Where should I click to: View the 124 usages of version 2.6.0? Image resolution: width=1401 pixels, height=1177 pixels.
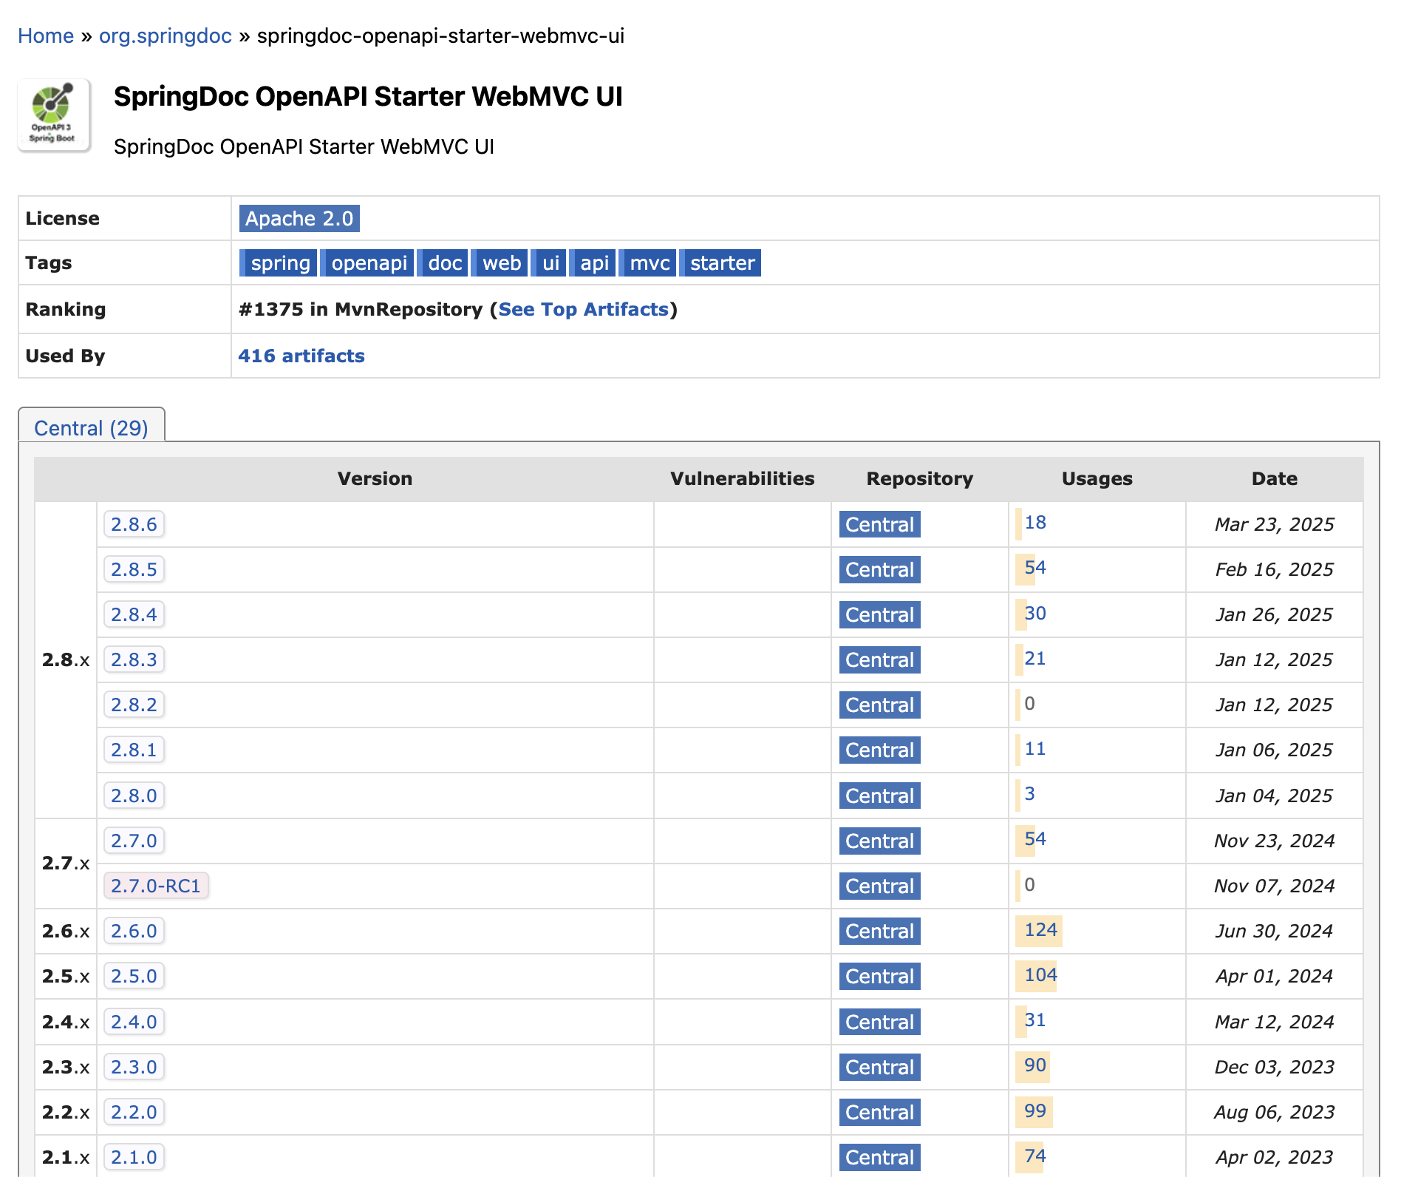[x=1041, y=929]
